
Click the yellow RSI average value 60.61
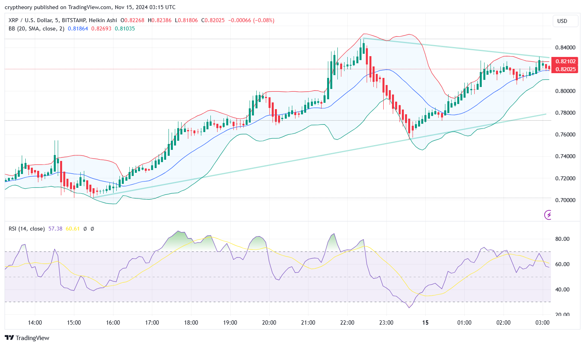click(73, 229)
